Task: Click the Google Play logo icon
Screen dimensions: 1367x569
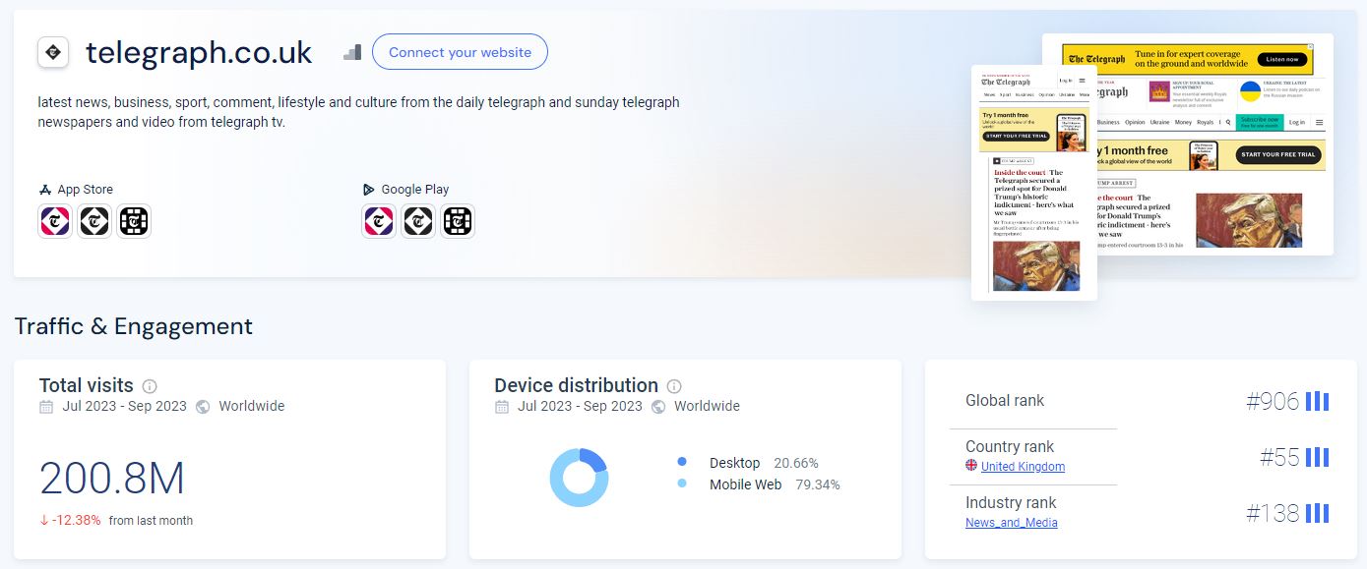Action: point(369,190)
